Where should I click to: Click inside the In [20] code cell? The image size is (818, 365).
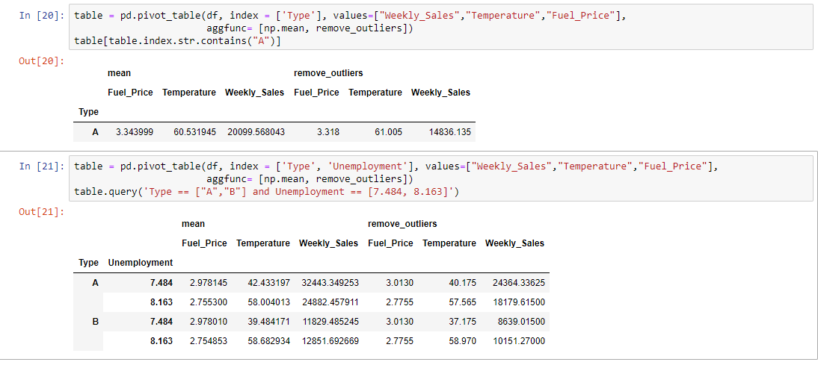point(441,28)
